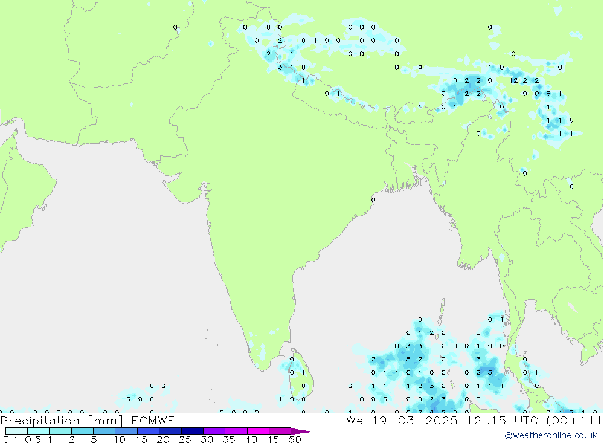Viewport: 604px width, 443px height.
Task: Click the 0.5–1 mm legend color swatch
Action: tap(38, 431)
